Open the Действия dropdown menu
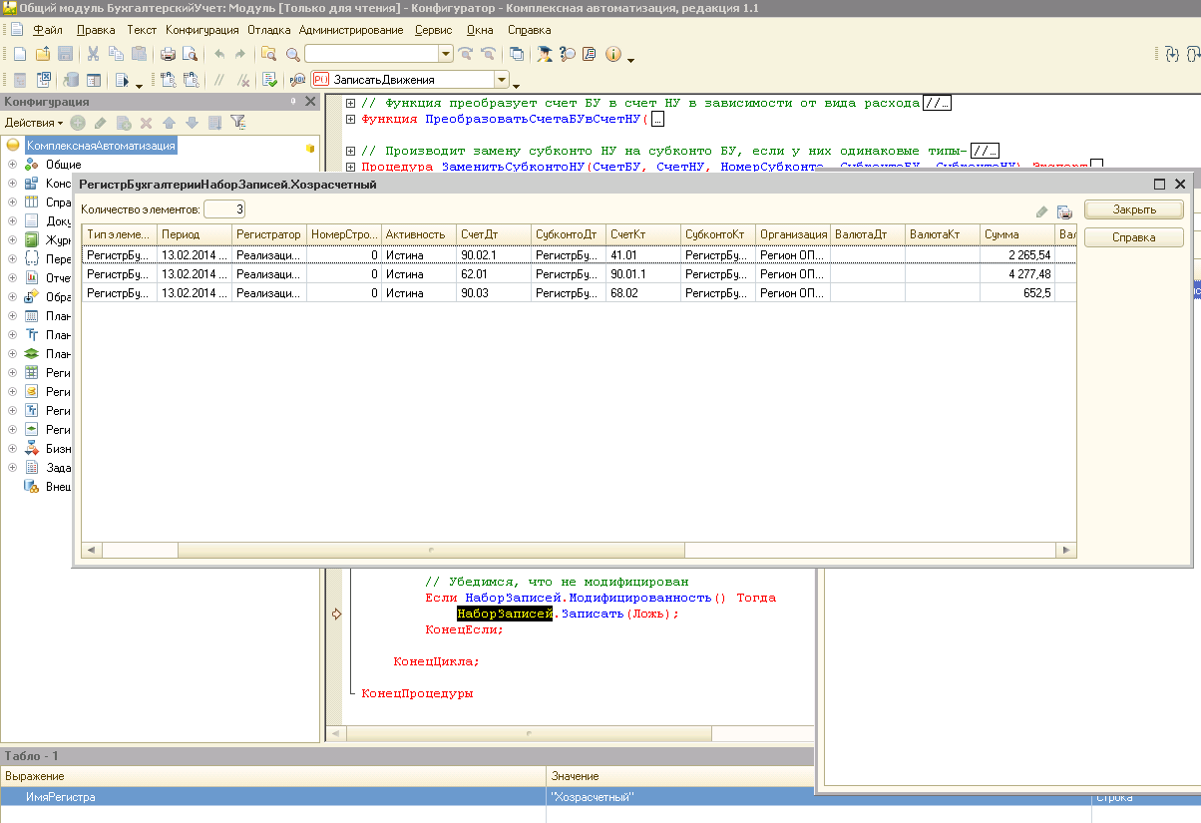 [x=33, y=123]
